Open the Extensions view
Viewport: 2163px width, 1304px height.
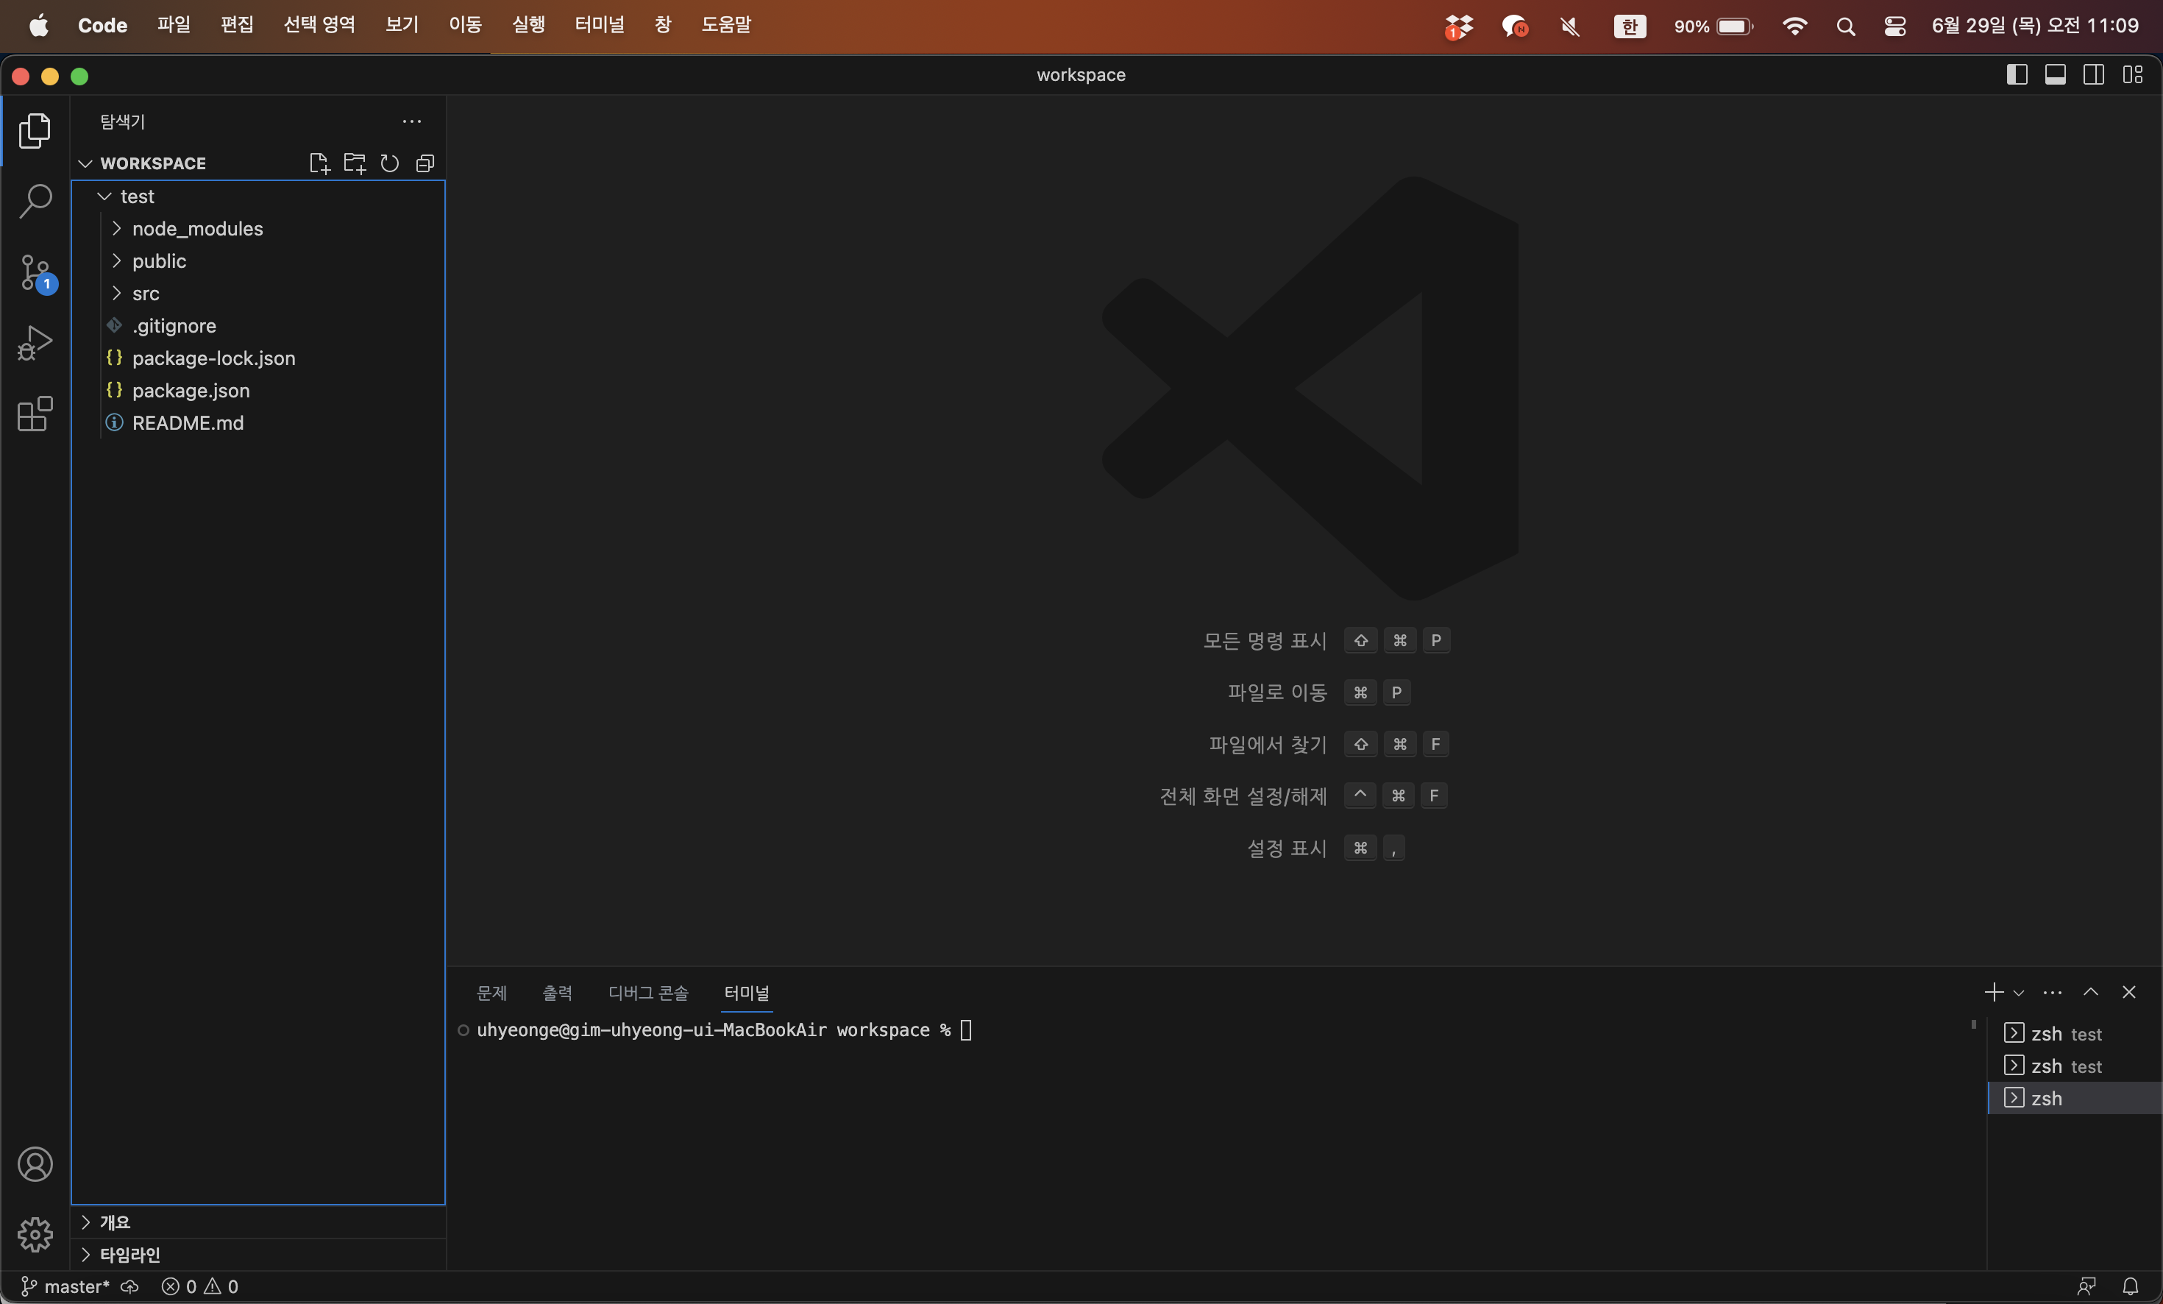[35, 414]
